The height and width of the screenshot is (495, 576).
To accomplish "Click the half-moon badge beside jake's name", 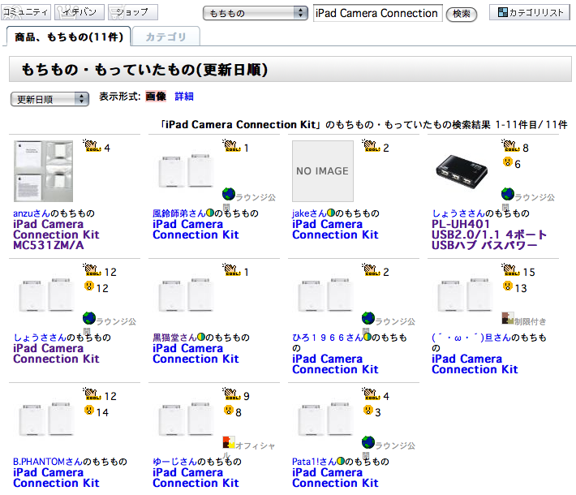I will coord(331,213).
